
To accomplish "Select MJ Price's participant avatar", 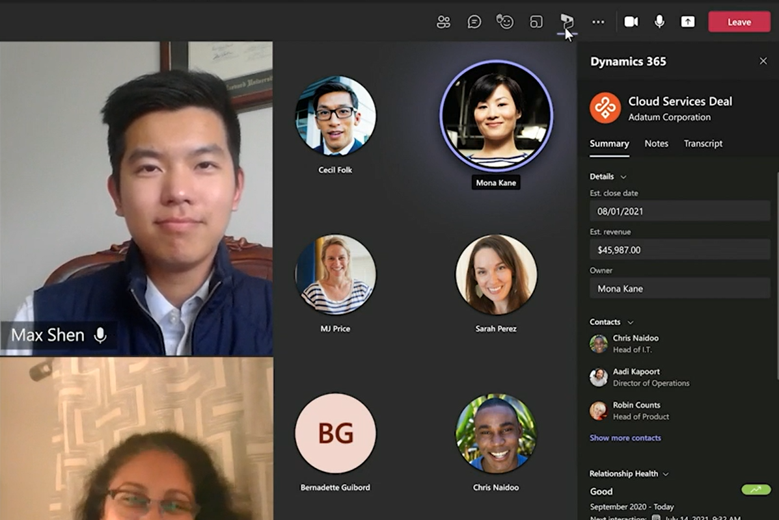I will 335,275.
